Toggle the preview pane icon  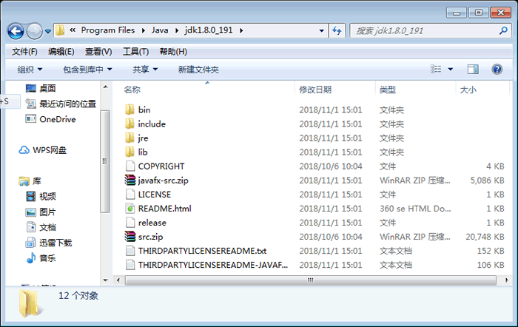point(473,70)
